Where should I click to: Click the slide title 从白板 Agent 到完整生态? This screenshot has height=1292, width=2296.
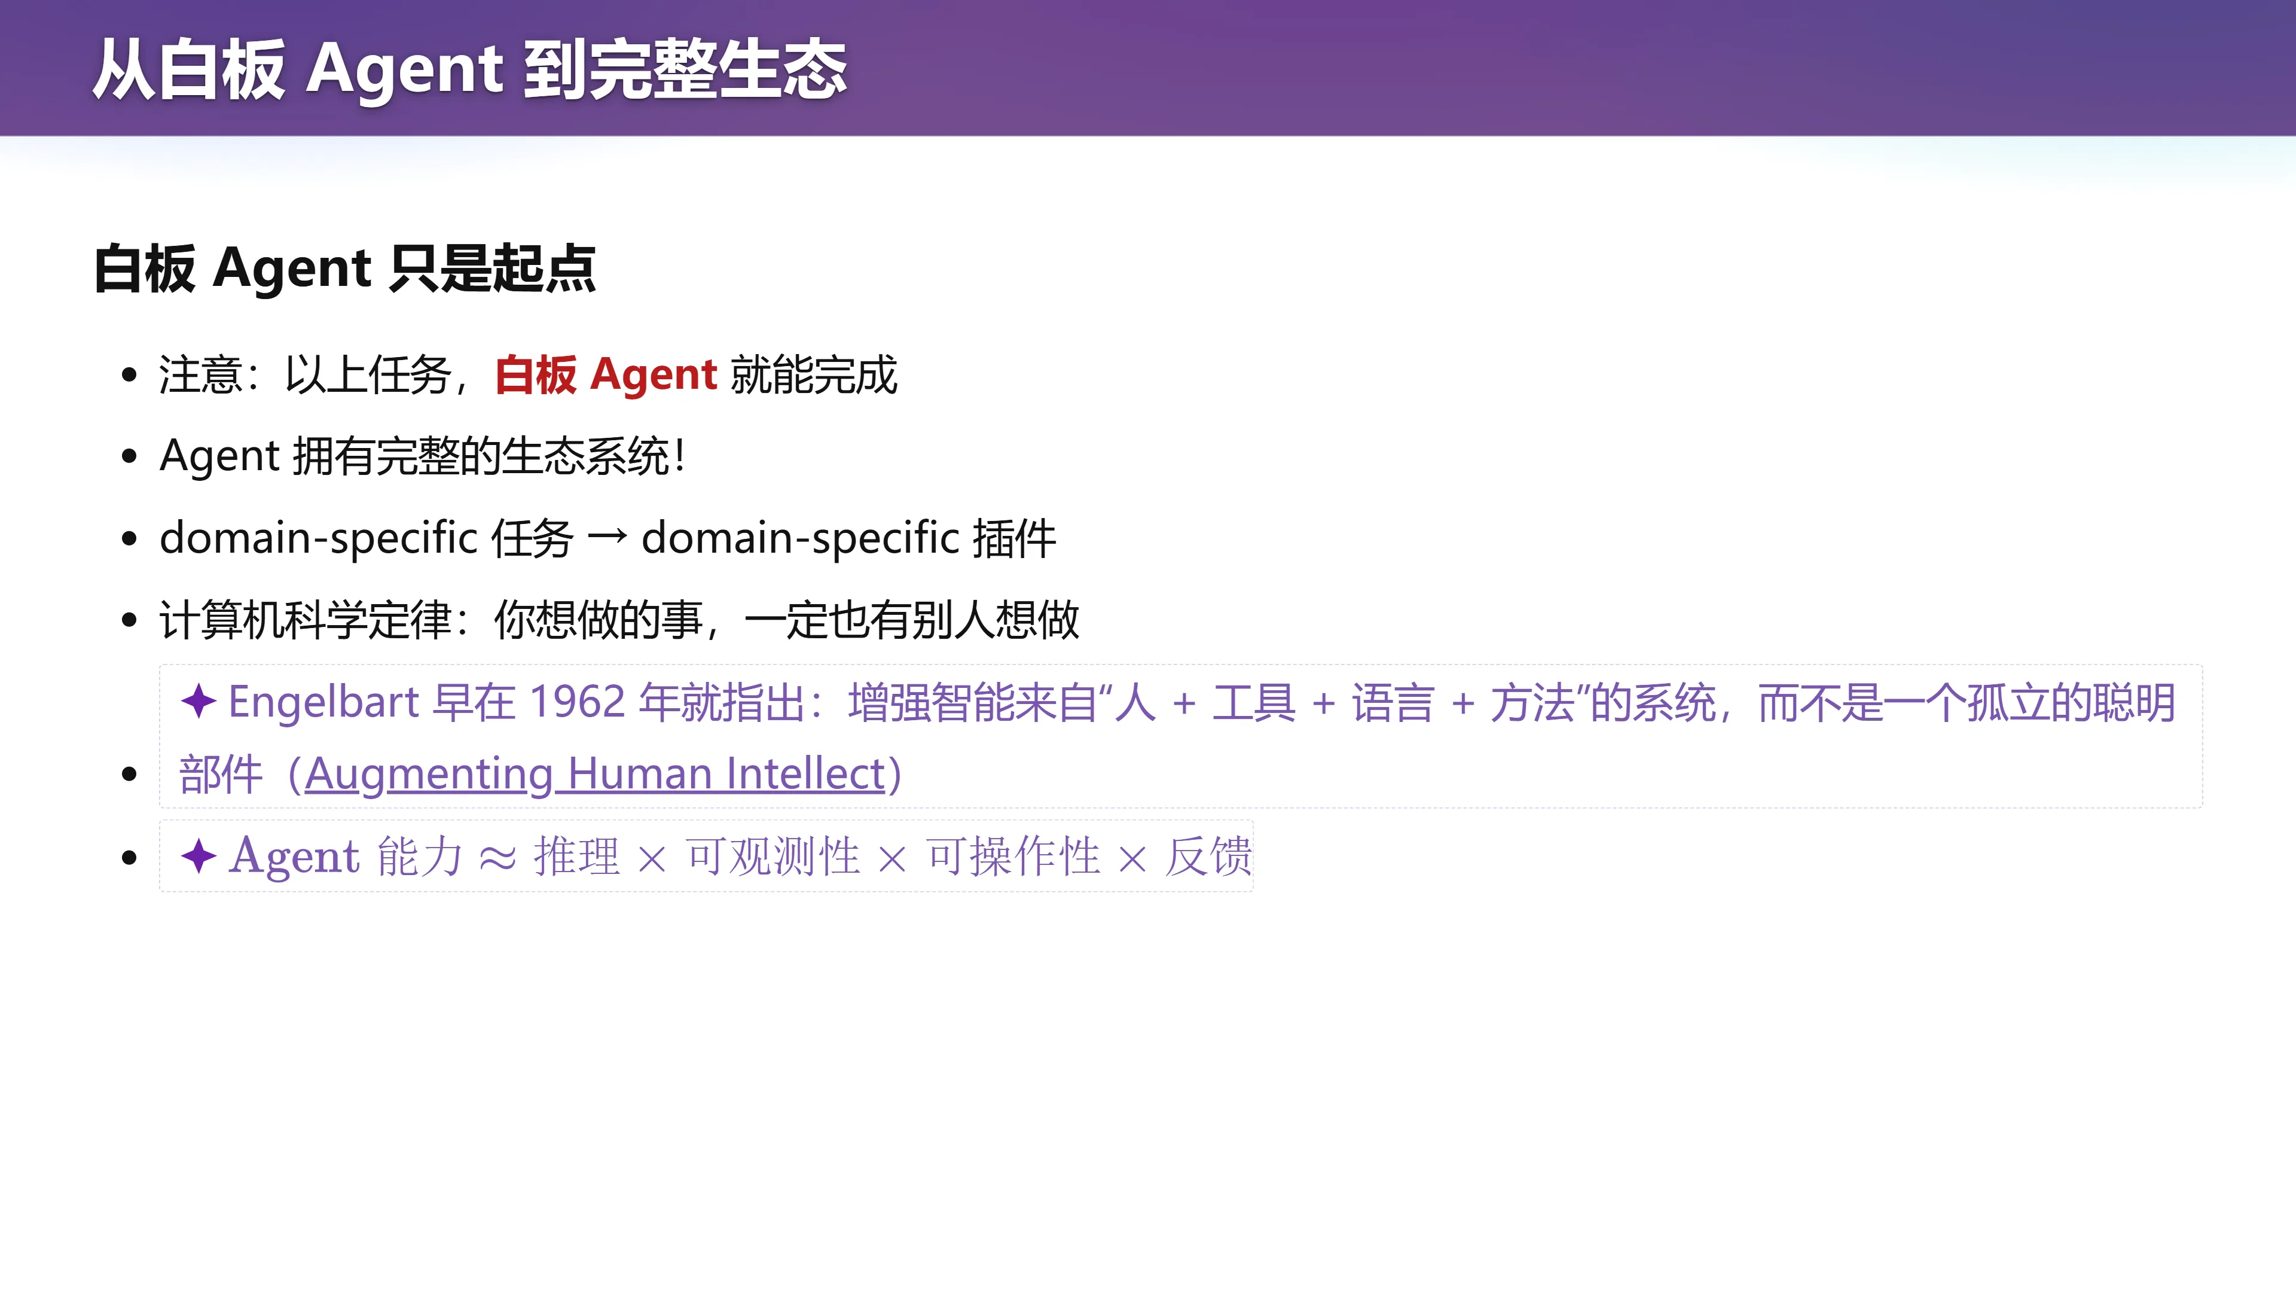[x=470, y=69]
